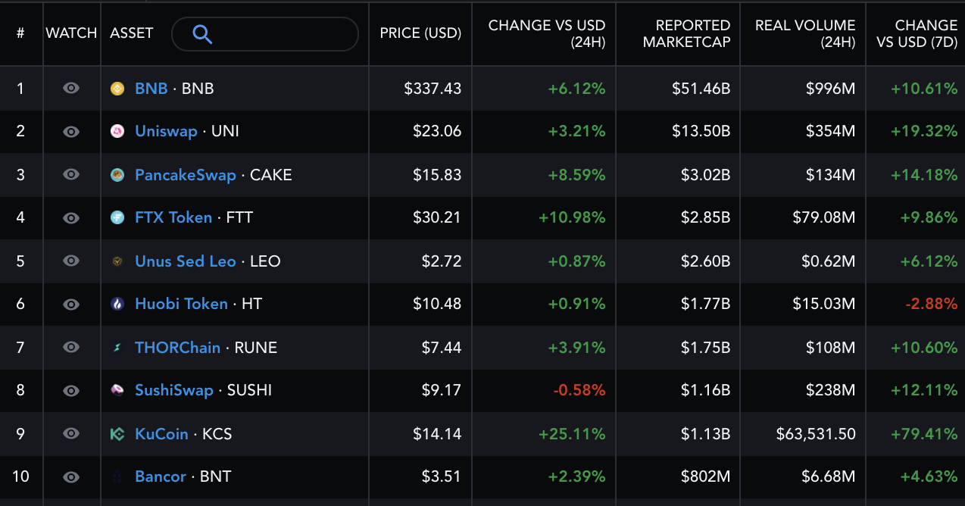The height and width of the screenshot is (506, 965).
Task: Toggle watch eye for BNB row
Action: [x=71, y=89]
